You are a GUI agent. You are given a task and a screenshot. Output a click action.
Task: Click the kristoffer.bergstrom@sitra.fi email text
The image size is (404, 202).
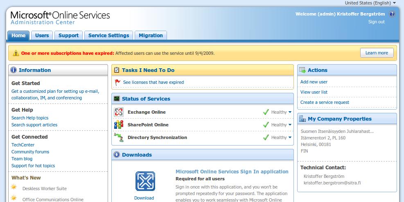[x=332, y=183]
